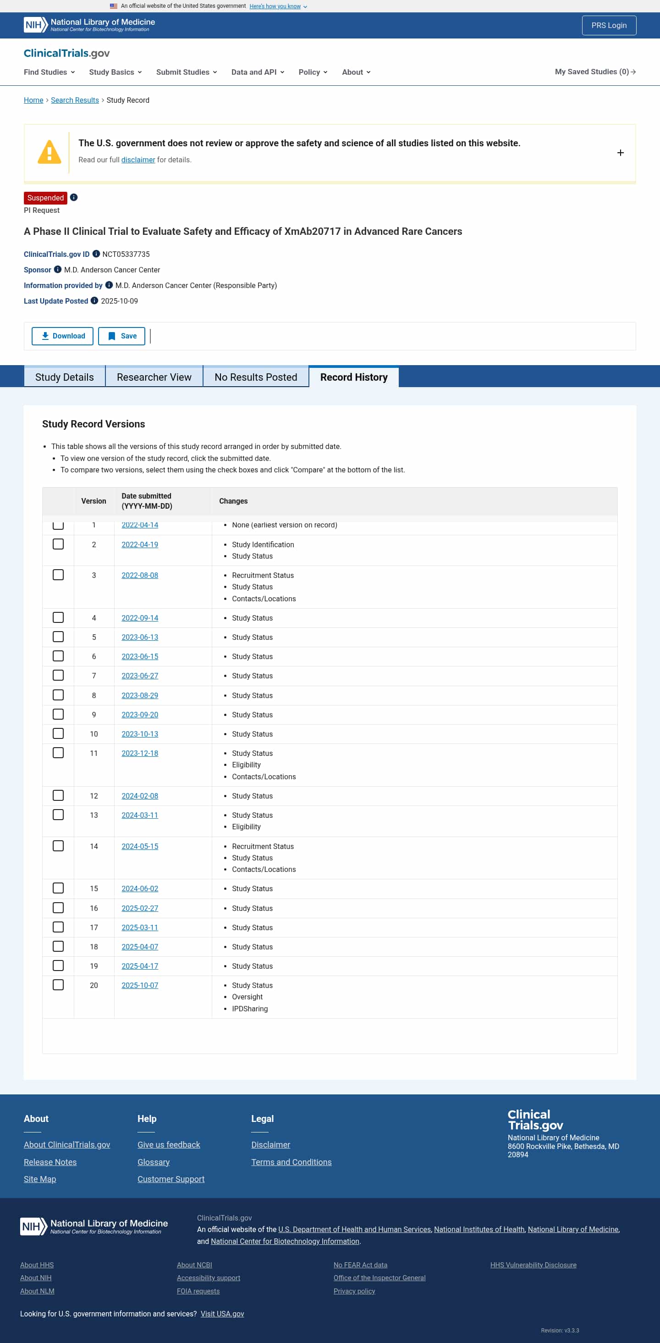Click the info icon next to Sponsor
This screenshot has height=1343, width=660.
click(58, 270)
